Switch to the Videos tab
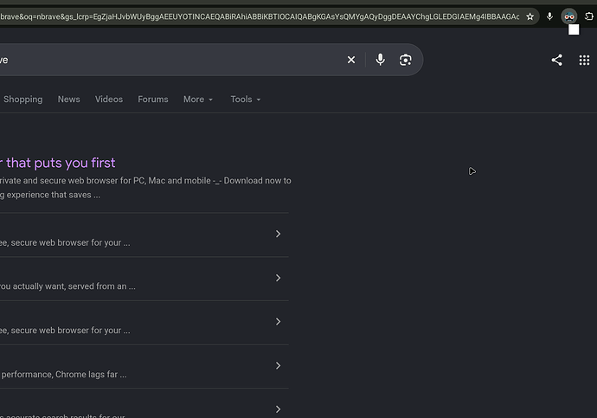Screen dimensions: 597x418 click(x=109, y=100)
